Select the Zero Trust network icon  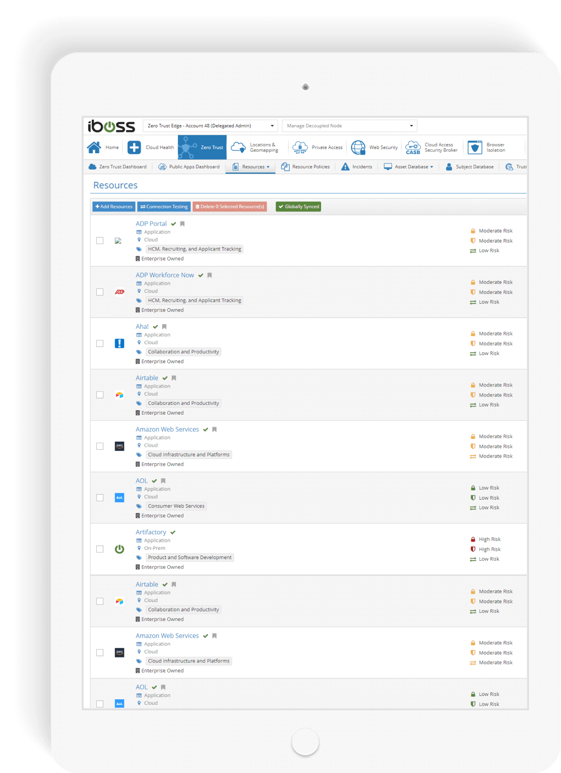coord(187,147)
